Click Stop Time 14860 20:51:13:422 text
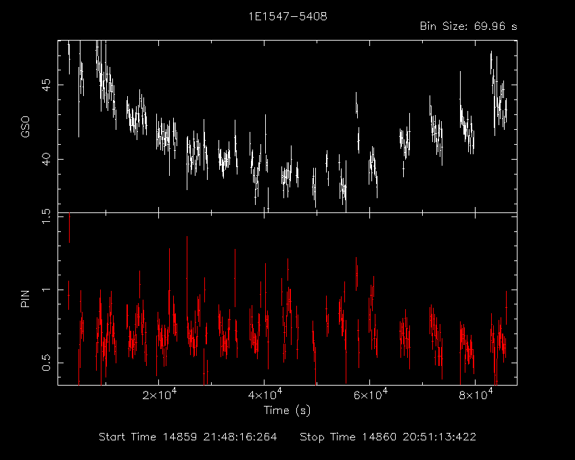Screen dimensions: 575x460 coord(388,437)
